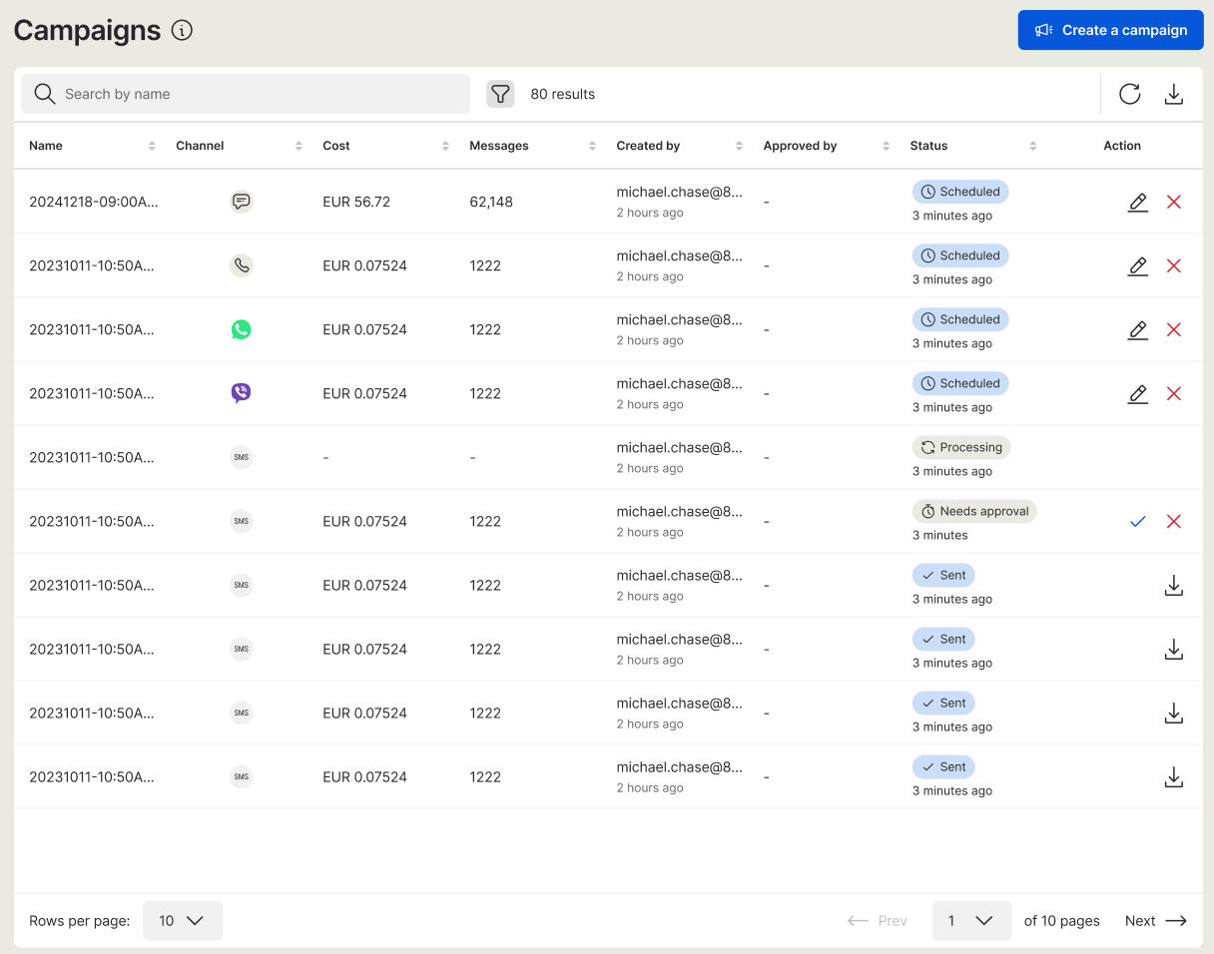The height and width of the screenshot is (954, 1214).
Task: Download all campaigns using toolbar download icon
Action: (x=1174, y=94)
